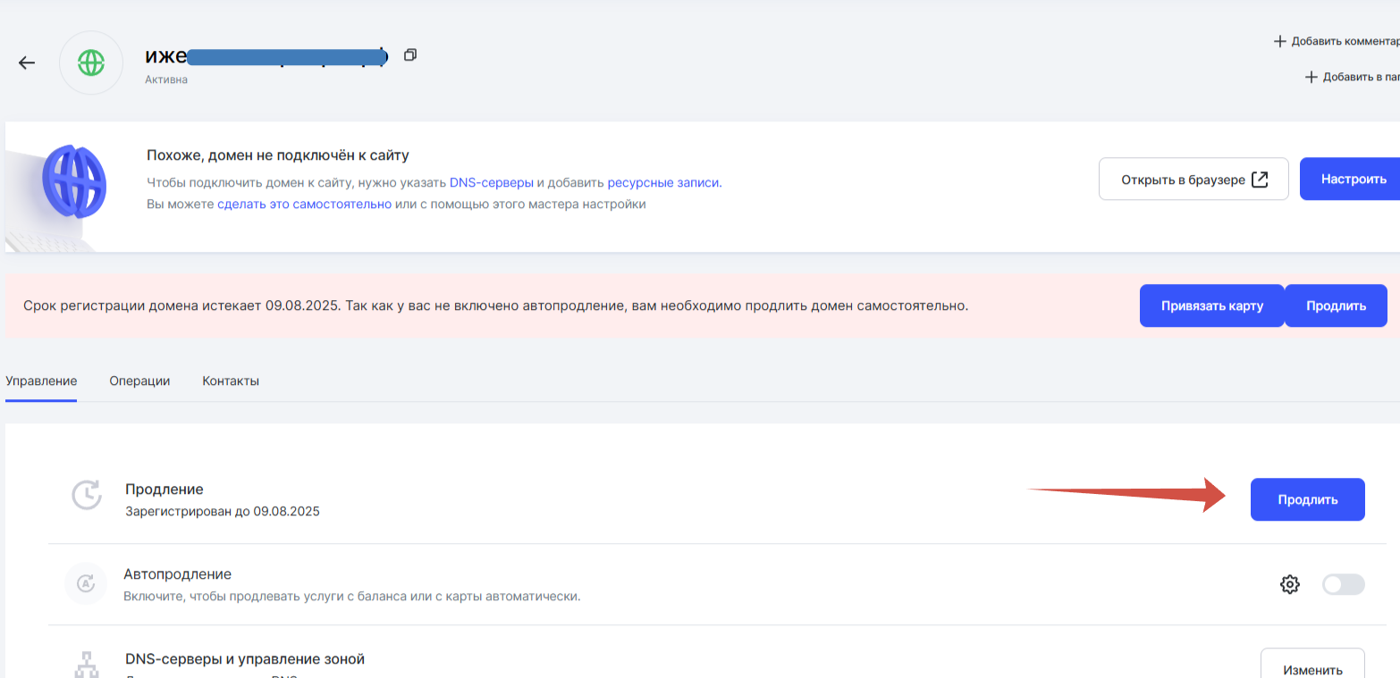
Task: Click Продлить in the pink warning banner
Action: click(1336, 306)
